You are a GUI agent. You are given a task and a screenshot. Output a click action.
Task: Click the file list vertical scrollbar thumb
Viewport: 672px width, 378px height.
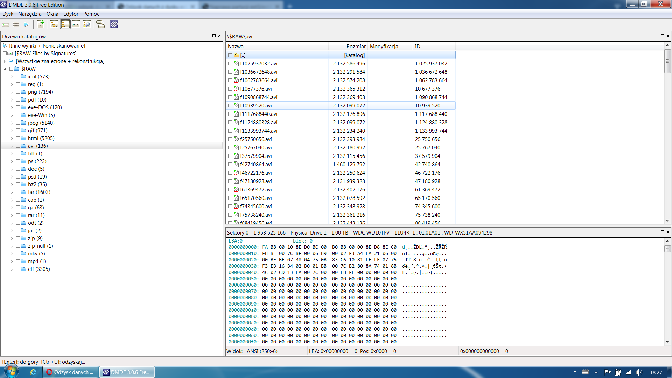667,61
